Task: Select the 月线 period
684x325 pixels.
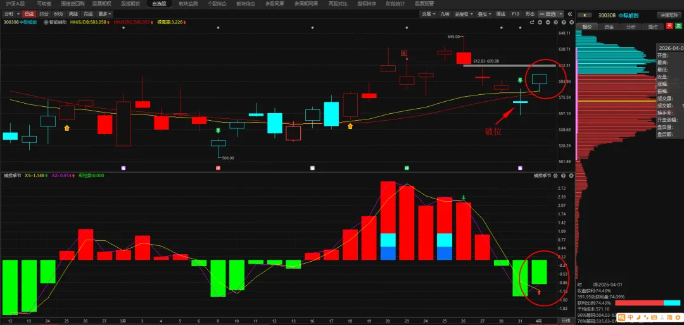Action: click(x=88, y=14)
